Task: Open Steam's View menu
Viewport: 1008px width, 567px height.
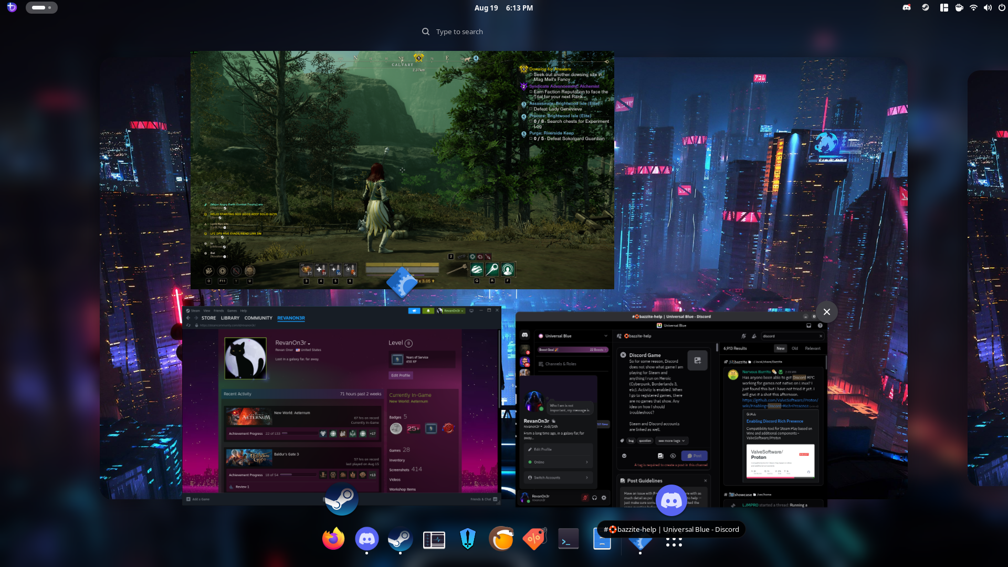Action: click(x=207, y=311)
